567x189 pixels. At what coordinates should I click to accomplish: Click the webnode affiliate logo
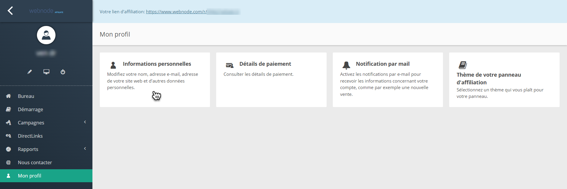pos(46,11)
